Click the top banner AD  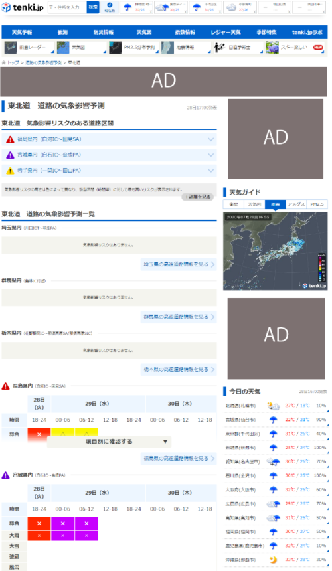[x=164, y=82]
